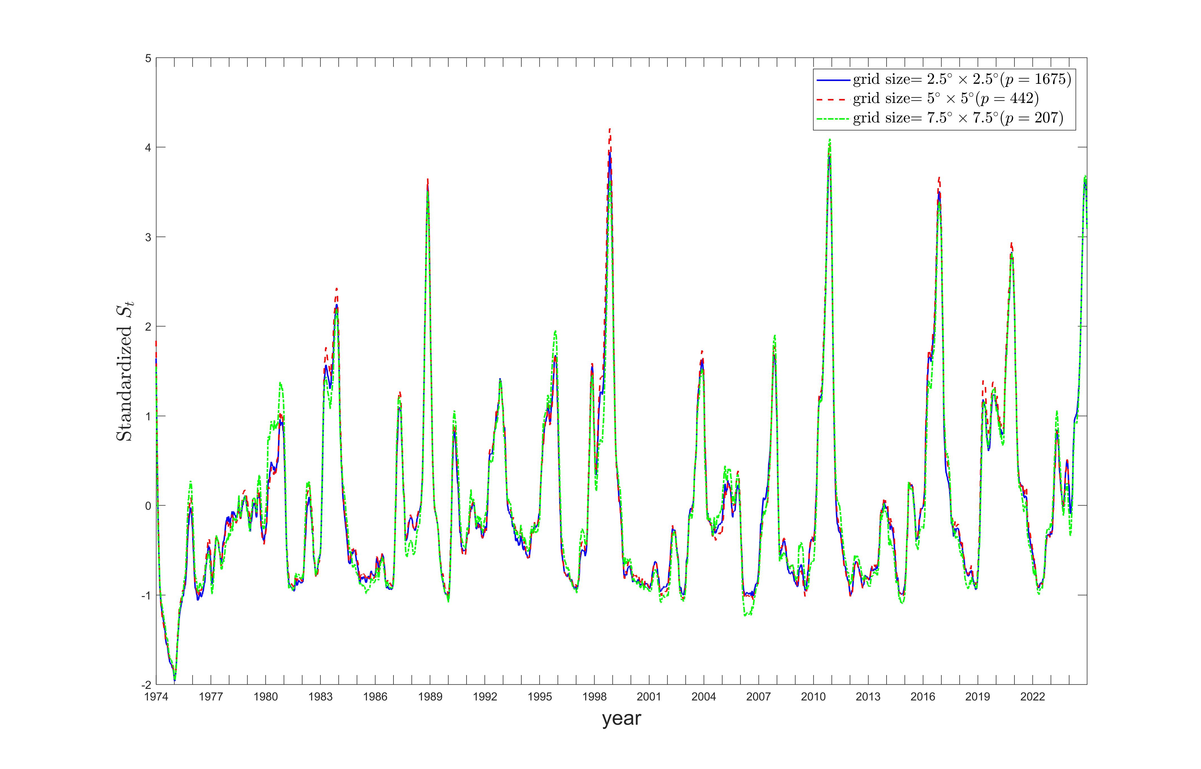Click the red dashed 5° × 5° legend entry
Screen dimensions: 1201x769
pyautogui.click(x=945, y=98)
